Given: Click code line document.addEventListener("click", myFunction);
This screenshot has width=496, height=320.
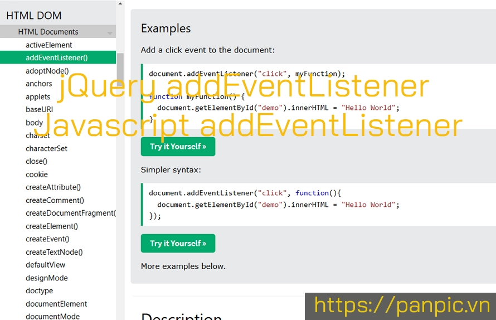Looking at the screenshot, I should point(247,74).
